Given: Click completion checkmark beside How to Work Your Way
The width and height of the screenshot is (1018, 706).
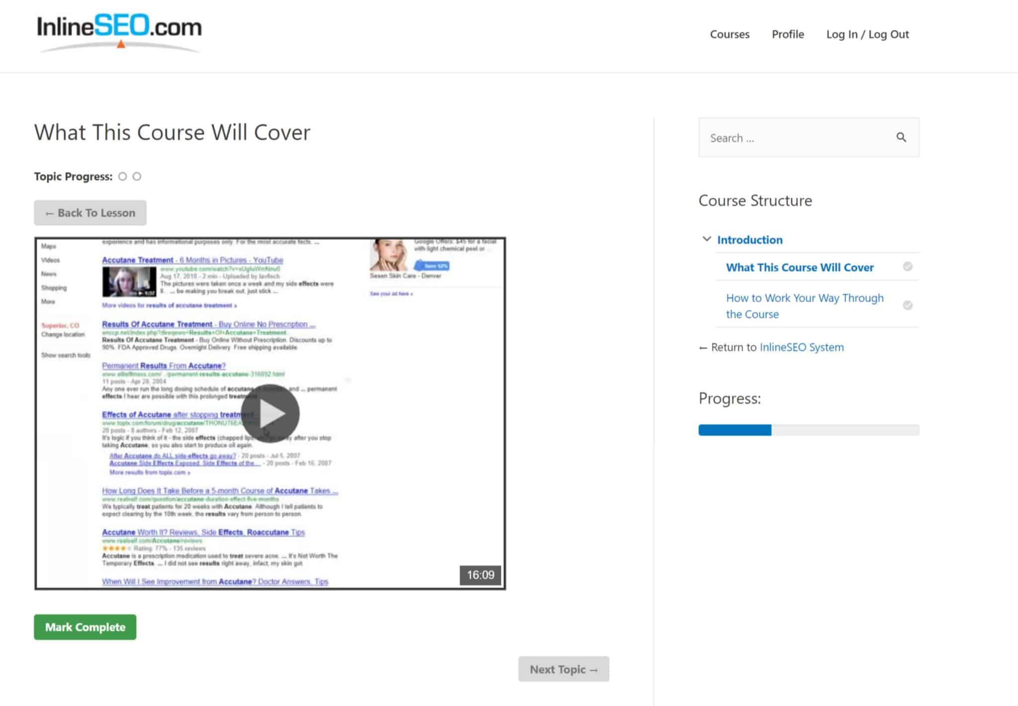Looking at the screenshot, I should tap(907, 305).
